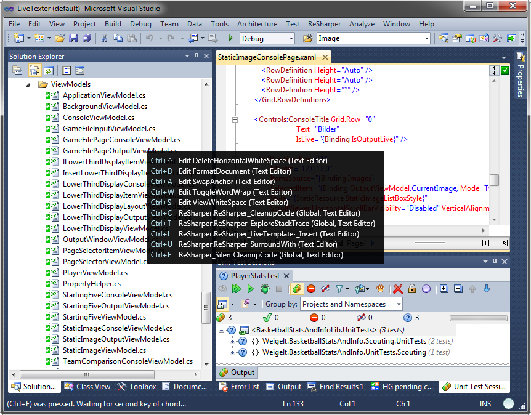Open the Architecture menu
Viewport: 531px width, 415px height.
coord(257,24)
